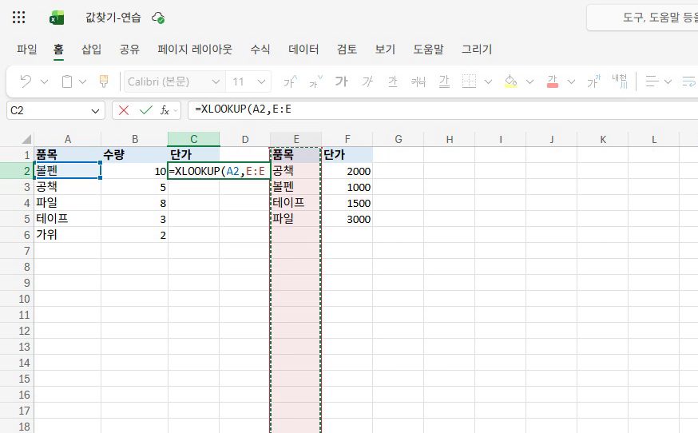The height and width of the screenshot is (433, 698).
Task: Click the formula bar with XLOOKUP
Action: 443,110
